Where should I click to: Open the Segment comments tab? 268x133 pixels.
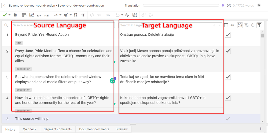[x=58, y=129]
